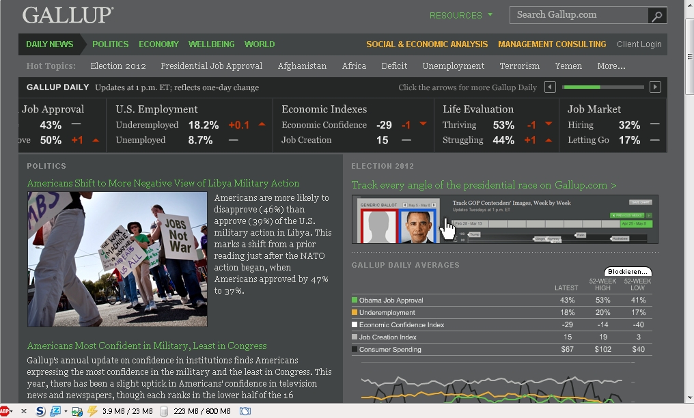Click the Adblock Plus ABP icon
Viewport: 694px width, 418px height.
point(4,411)
